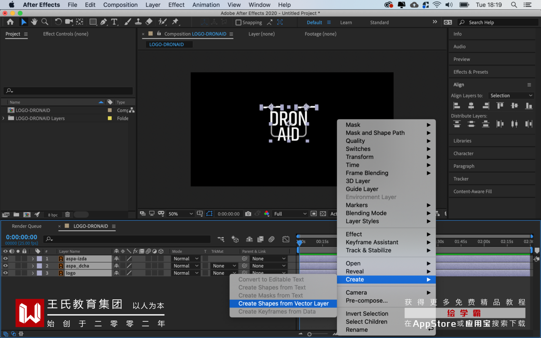
Task: Click align left edges icon
Action: pos(457,105)
